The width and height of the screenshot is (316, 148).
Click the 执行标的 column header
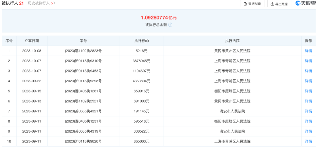(142, 41)
